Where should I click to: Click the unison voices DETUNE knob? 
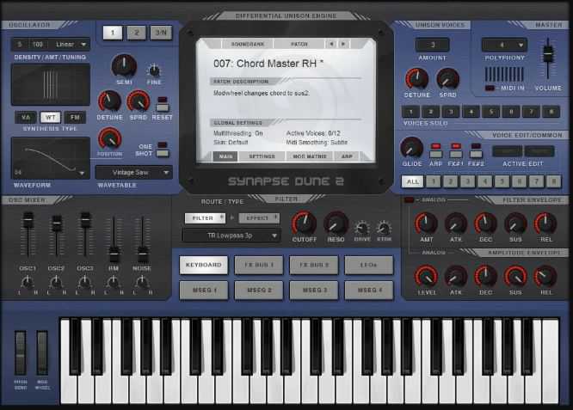[416, 78]
